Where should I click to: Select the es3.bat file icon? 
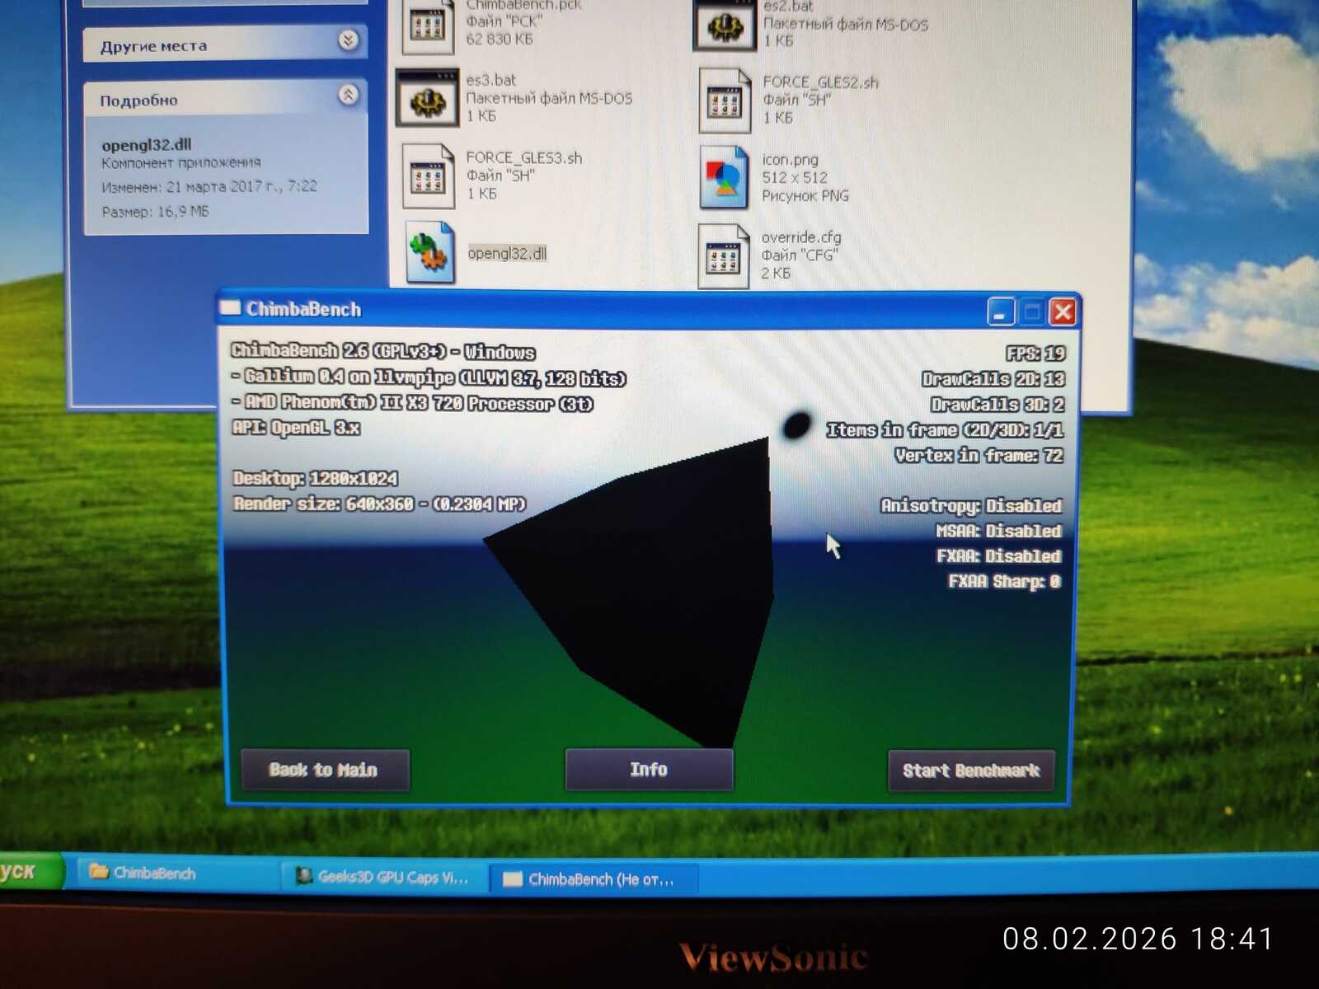[427, 98]
